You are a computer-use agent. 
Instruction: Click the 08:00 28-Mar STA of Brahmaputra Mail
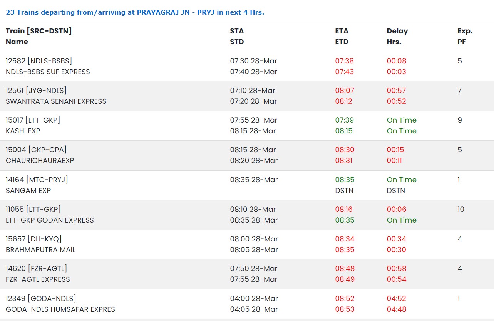click(254, 239)
